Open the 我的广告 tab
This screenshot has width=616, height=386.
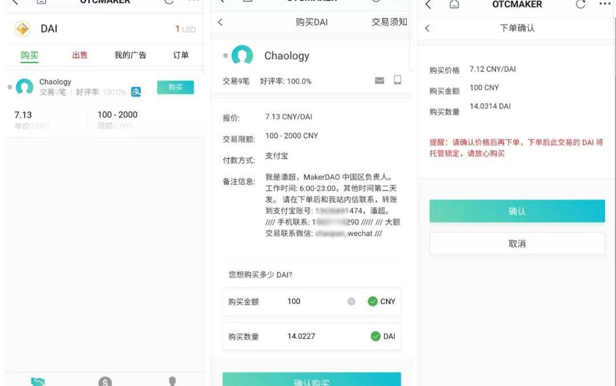(x=130, y=55)
